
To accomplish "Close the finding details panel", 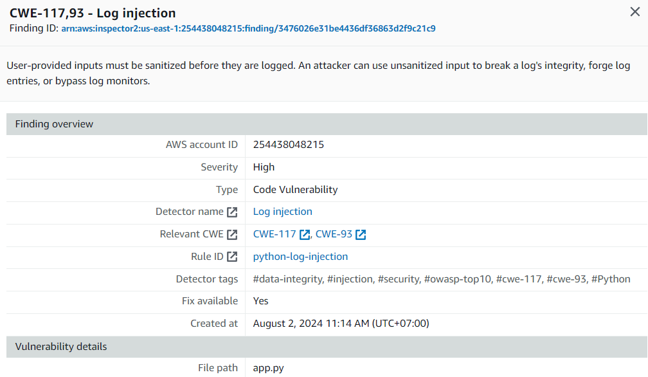I will click(x=634, y=12).
